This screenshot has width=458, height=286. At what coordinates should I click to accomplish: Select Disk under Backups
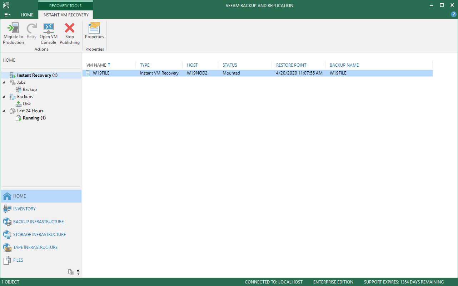click(27, 104)
